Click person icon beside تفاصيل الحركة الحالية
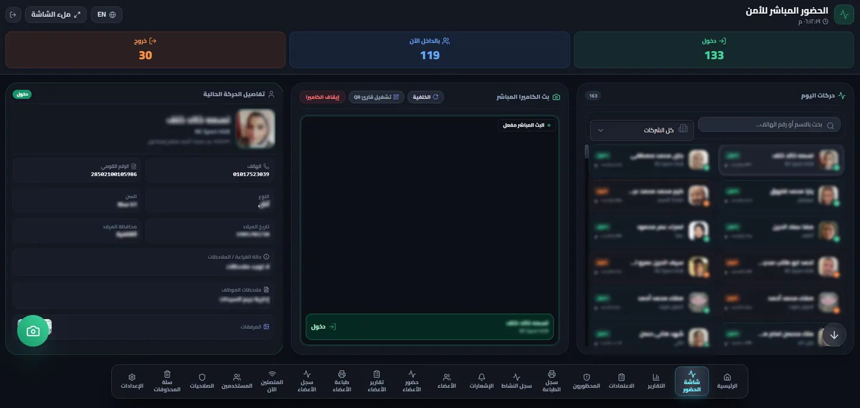Screen dimensions: 860x408 coord(271,94)
